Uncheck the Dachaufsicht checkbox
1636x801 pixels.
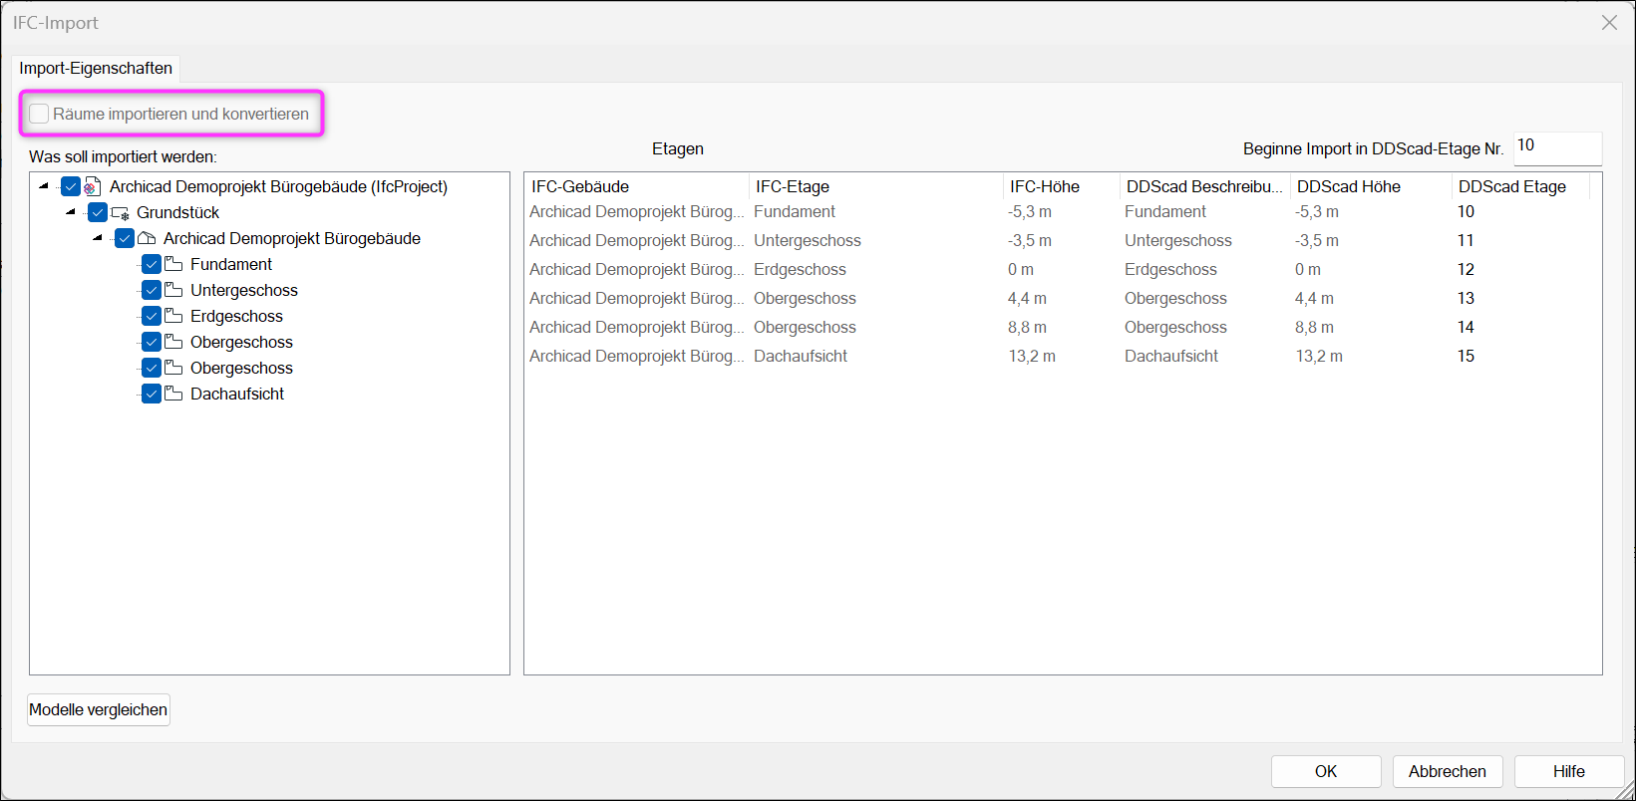click(x=152, y=394)
